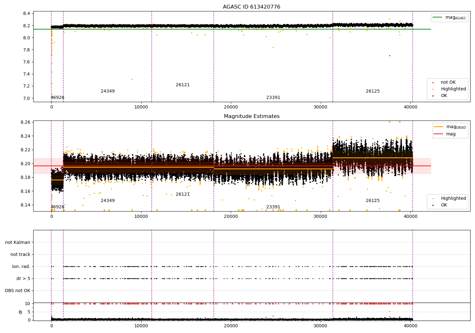475x333 pixels.
Task: Click the title 'AGASC ID 613420776'
Action: (x=251, y=7)
